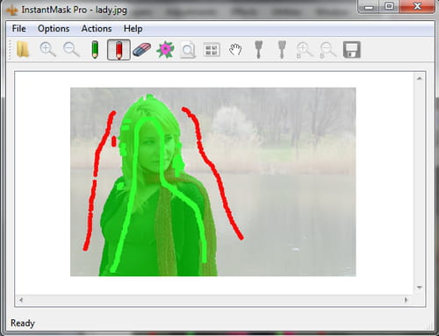This screenshot has width=439, height=336.
Task: Click the pink flower preview icon
Action: point(165,49)
